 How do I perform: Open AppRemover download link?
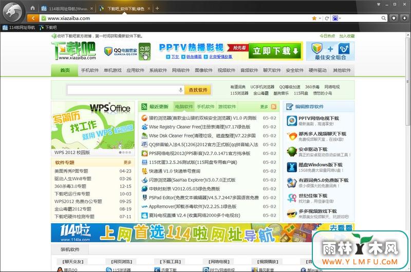click(x=193, y=206)
